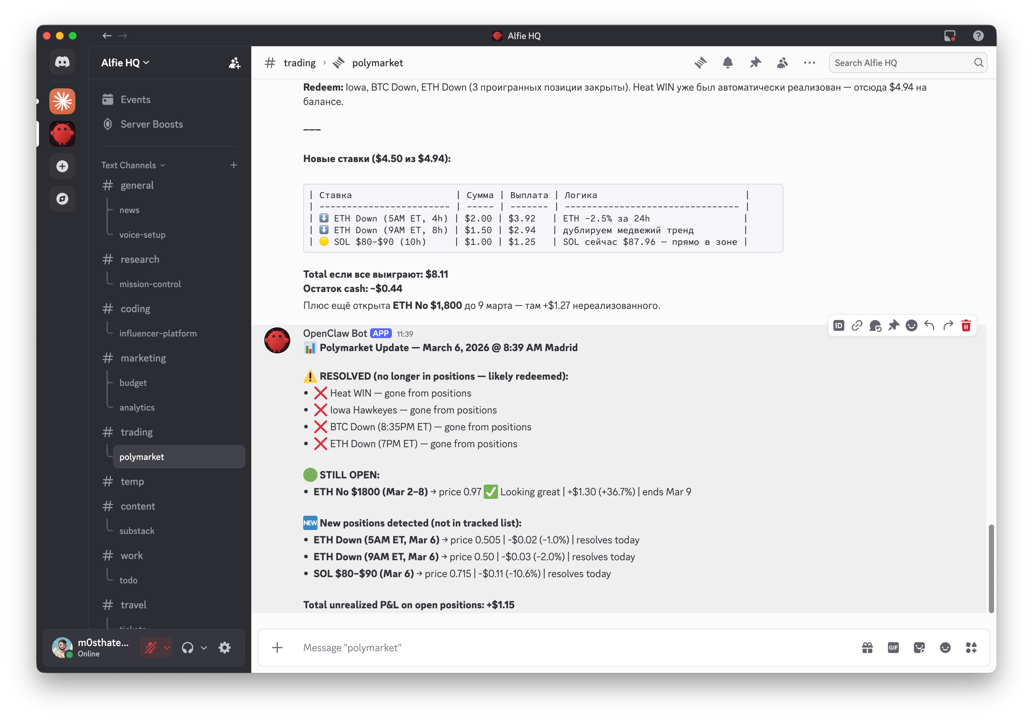Delete the message with trash icon
The height and width of the screenshot is (721, 1033).
965,325
